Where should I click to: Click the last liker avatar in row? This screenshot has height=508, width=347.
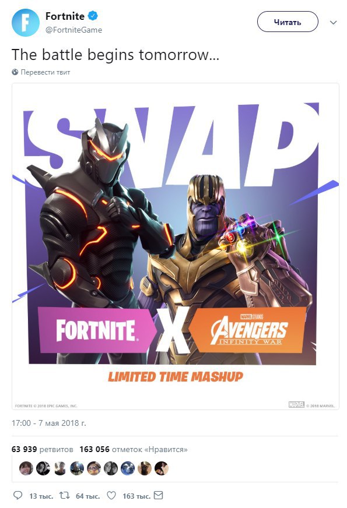[161, 468]
